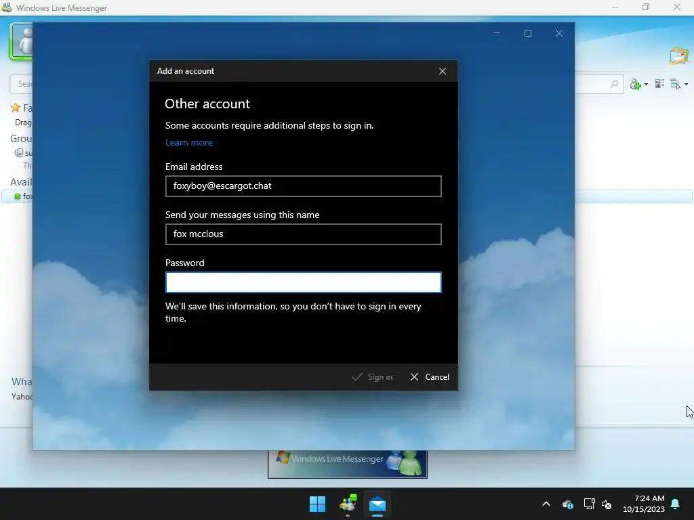The width and height of the screenshot is (694, 520).
Task: Click the grayed Sign in button
Action: (x=372, y=376)
